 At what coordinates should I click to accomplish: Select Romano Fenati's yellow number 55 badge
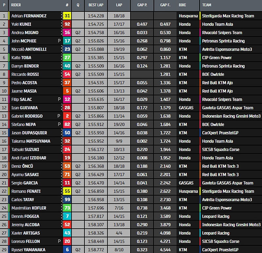pos(67,191)
